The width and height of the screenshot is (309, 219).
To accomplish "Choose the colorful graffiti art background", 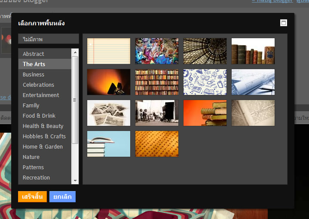I will click(157, 51).
